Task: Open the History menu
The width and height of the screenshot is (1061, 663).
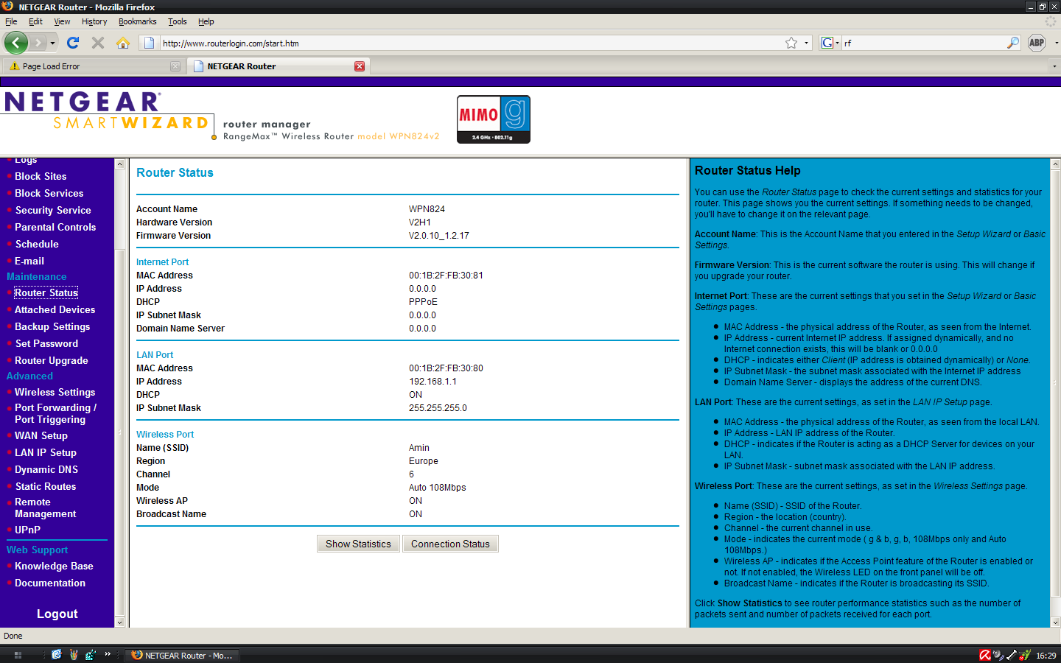Action: (94, 21)
